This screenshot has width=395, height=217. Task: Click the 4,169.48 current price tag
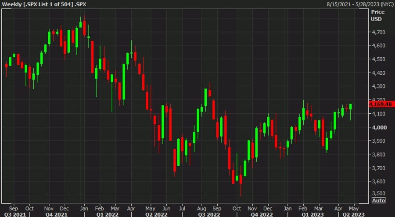(380, 105)
